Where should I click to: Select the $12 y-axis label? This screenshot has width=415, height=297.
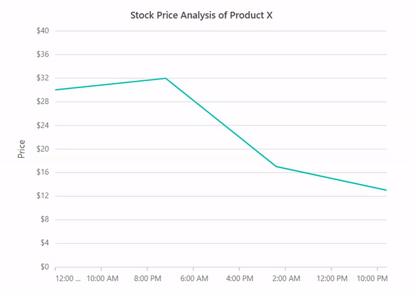click(x=42, y=196)
